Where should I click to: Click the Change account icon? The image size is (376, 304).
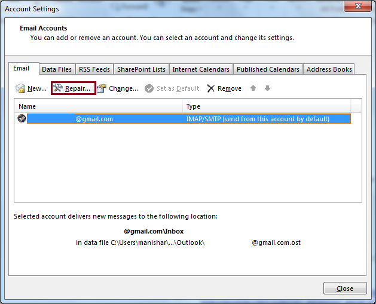tap(102, 88)
